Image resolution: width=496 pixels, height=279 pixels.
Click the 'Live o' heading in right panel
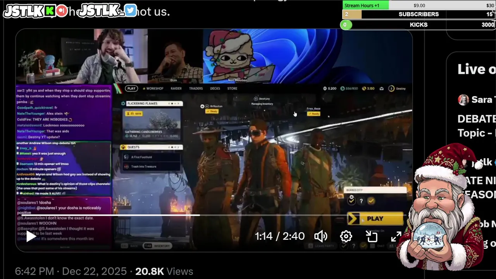click(x=476, y=69)
